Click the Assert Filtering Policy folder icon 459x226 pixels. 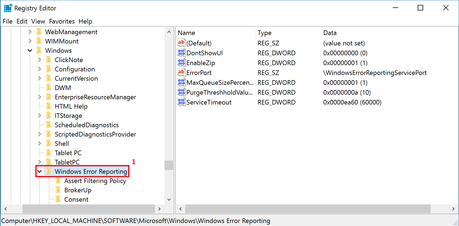pyautogui.click(x=58, y=181)
